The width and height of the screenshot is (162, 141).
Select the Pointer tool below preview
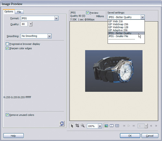(x=72, y=126)
